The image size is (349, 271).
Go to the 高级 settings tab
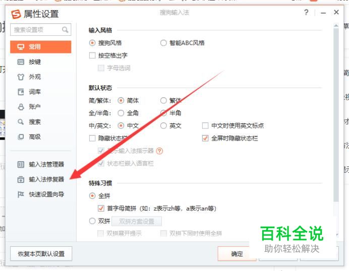coord(41,137)
